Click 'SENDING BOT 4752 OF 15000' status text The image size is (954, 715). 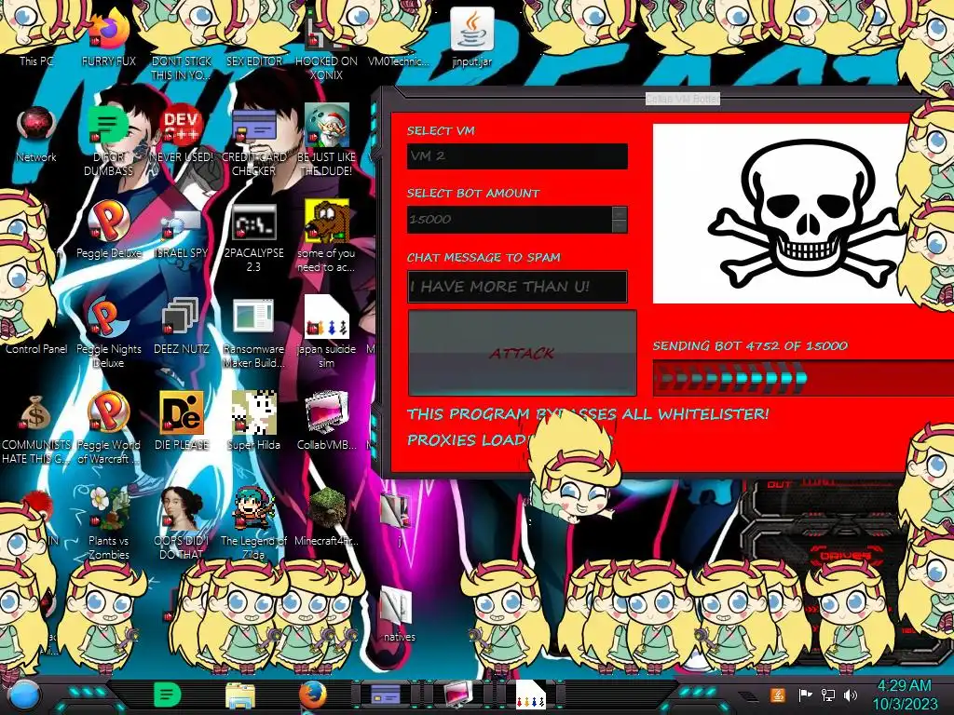coord(750,346)
